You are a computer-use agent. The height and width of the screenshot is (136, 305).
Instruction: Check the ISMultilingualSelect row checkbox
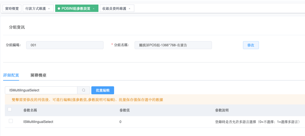tap(11, 121)
